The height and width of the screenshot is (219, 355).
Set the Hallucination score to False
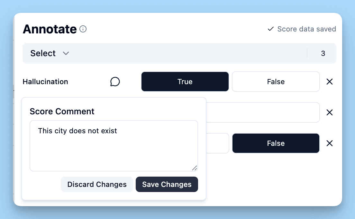click(276, 82)
